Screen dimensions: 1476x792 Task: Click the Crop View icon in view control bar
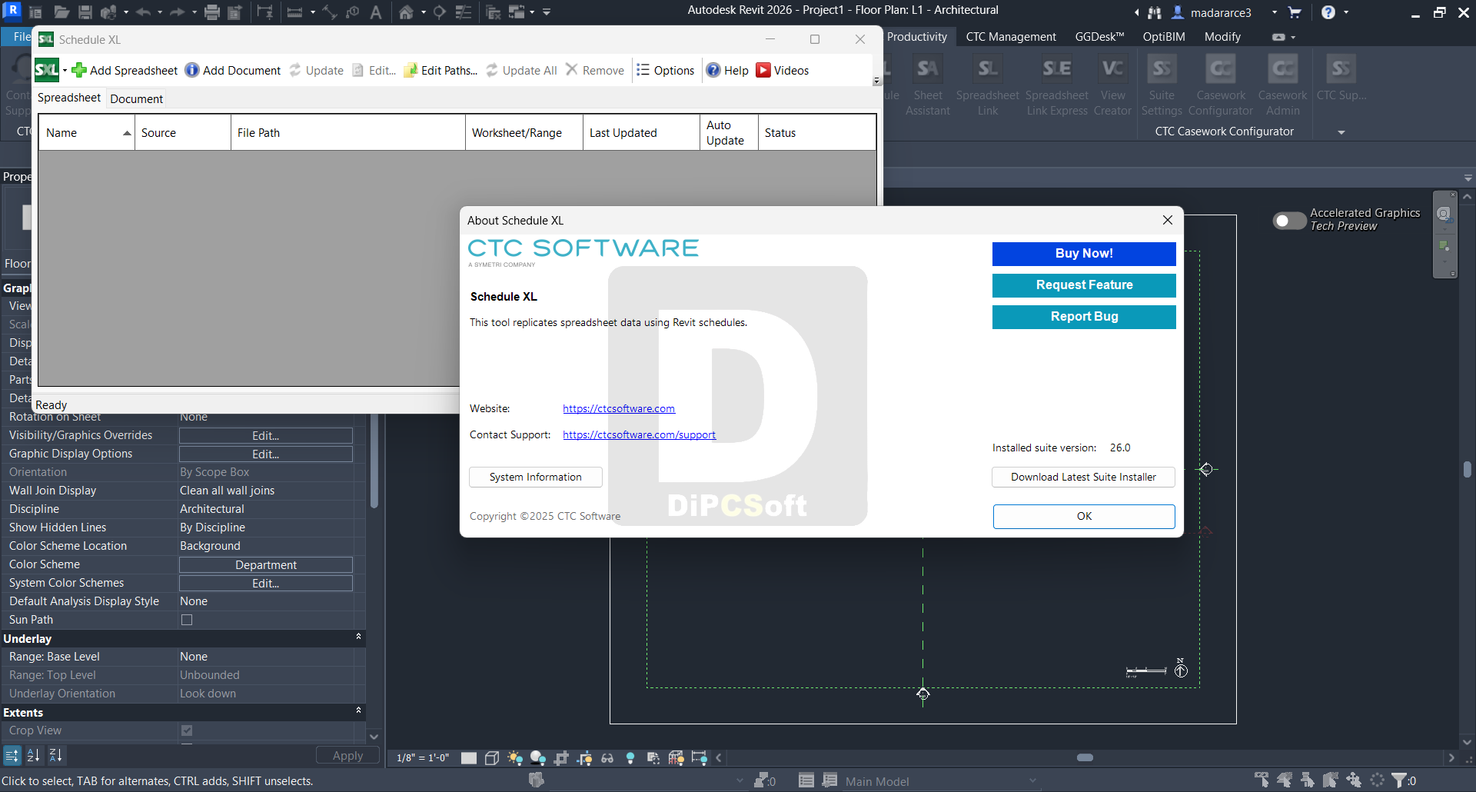pos(561,758)
